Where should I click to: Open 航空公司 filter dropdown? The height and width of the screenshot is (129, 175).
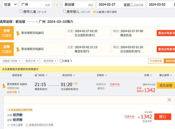pos(31,61)
